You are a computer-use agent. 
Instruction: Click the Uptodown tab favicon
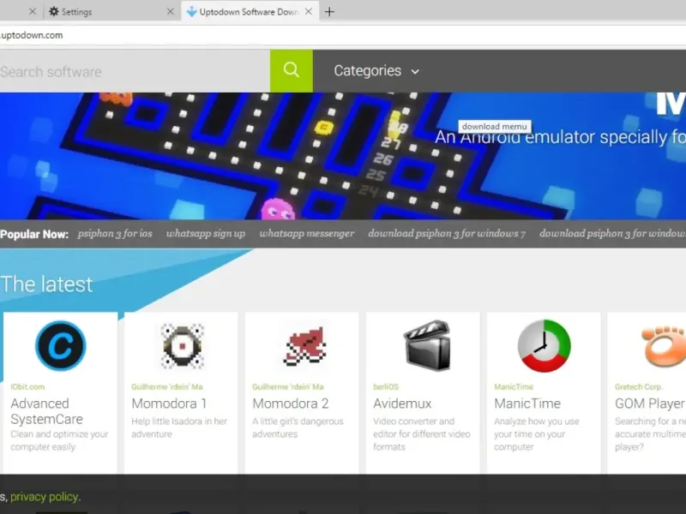tap(191, 12)
